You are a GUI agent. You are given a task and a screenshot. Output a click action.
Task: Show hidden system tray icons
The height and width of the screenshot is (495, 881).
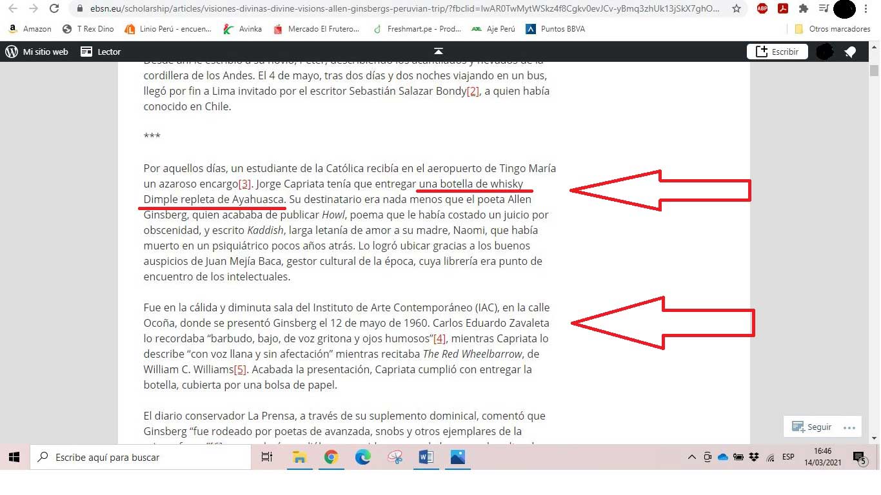point(691,458)
